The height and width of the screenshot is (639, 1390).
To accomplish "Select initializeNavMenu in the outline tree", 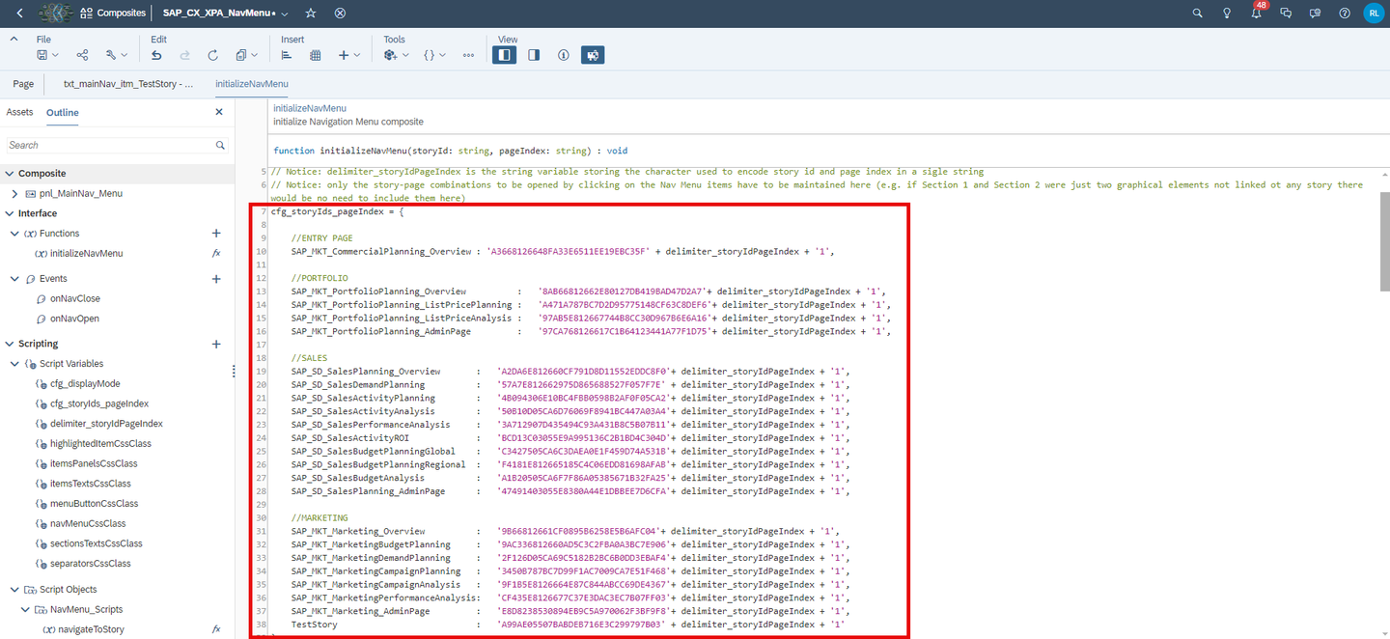I will [86, 254].
